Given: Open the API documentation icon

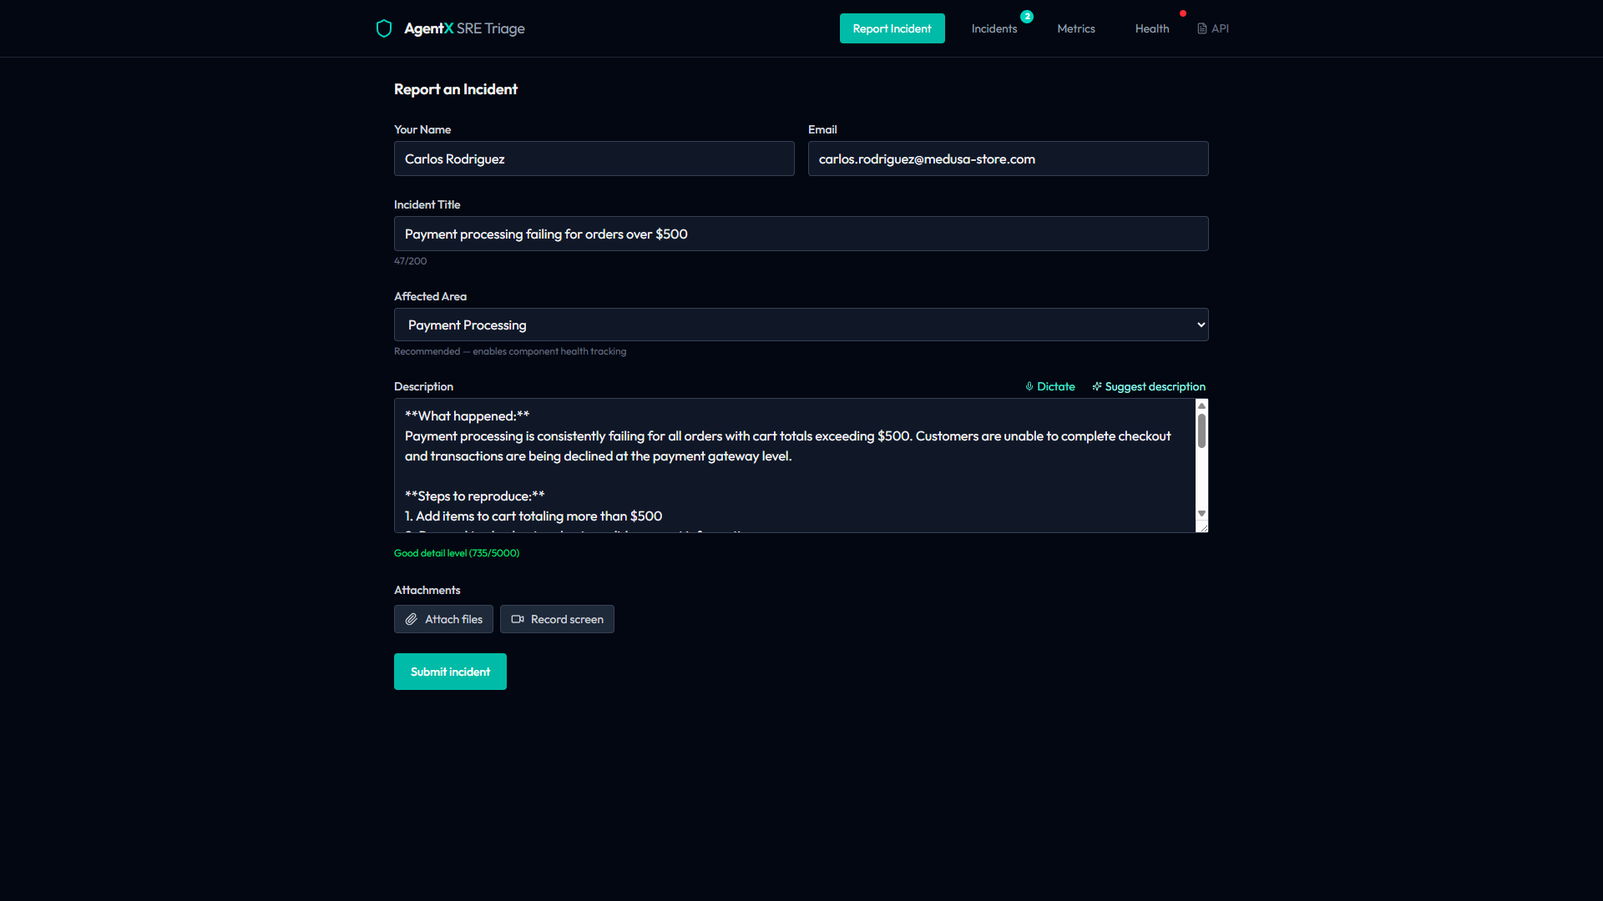Looking at the screenshot, I should click(1201, 28).
